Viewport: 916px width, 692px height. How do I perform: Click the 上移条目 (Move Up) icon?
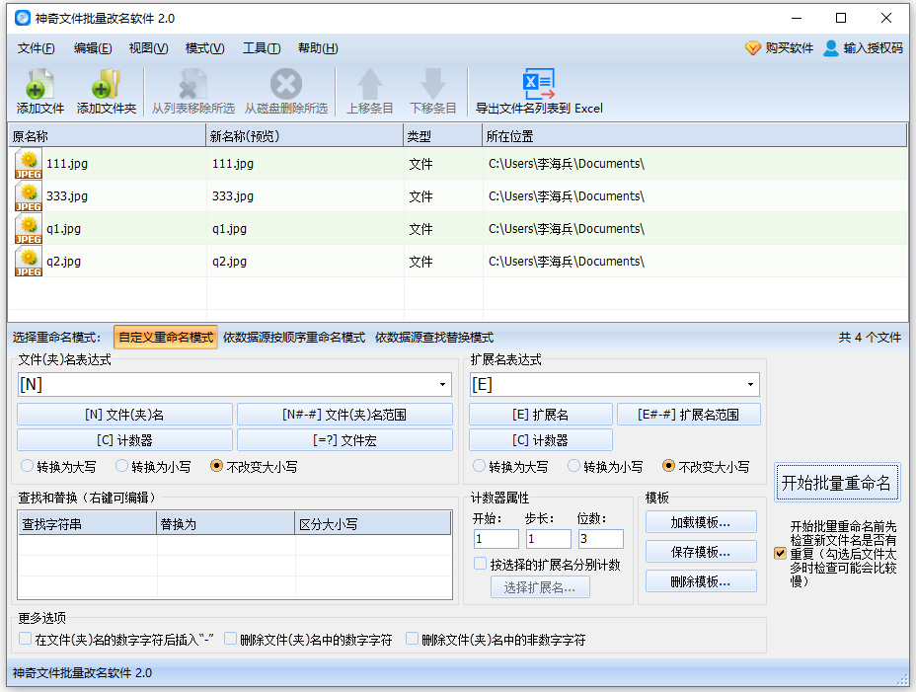tap(369, 90)
